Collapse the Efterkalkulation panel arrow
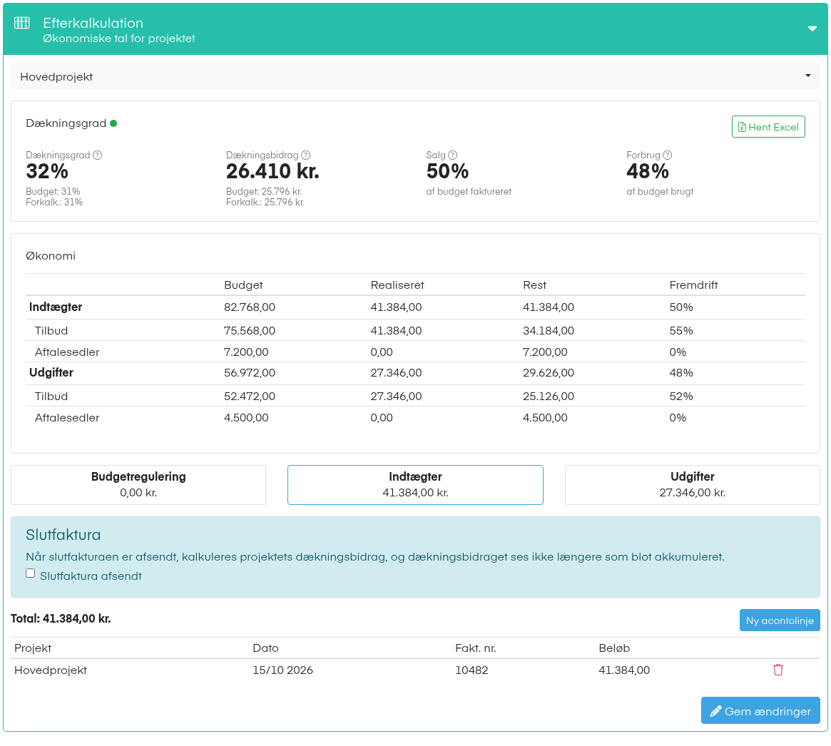This screenshot has height=746, width=831. [812, 29]
